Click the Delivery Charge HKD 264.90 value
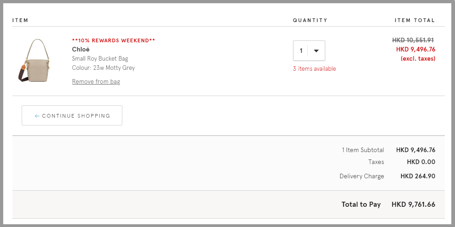Screen dimensions: 455x227 click(418, 176)
